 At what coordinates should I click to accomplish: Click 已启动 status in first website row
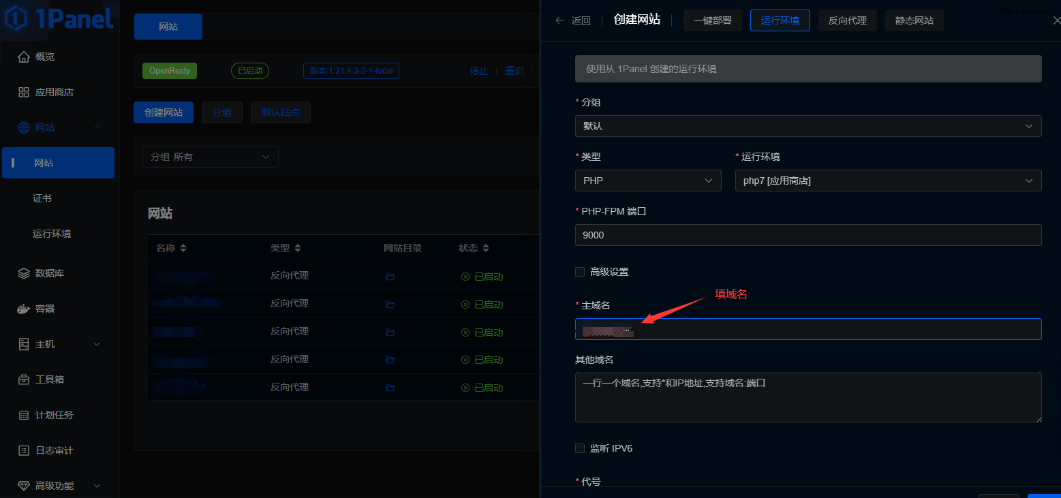482,277
